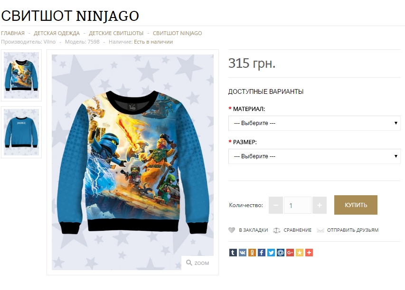Share on Odnoklassniki icon
Viewport: 405px width, 290px height.
click(252, 253)
